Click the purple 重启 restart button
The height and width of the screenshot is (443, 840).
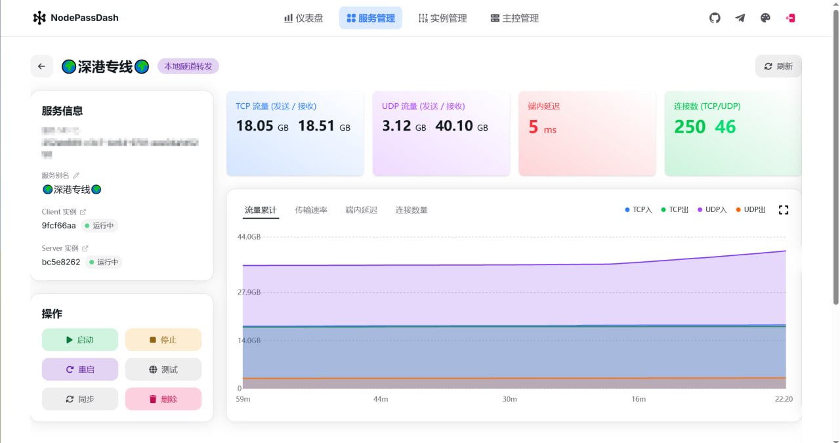tap(80, 369)
